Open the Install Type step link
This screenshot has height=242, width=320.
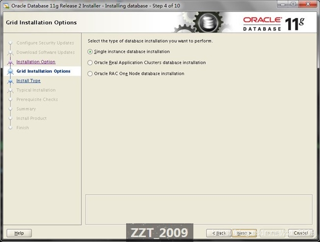tap(28, 81)
